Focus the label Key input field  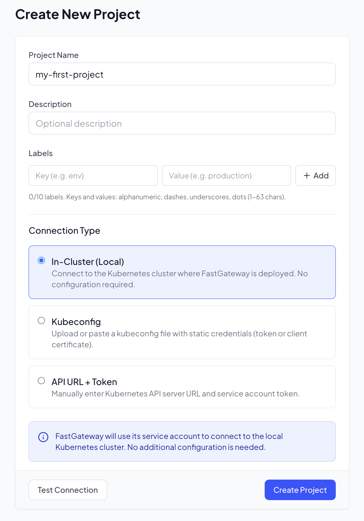click(x=93, y=175)
